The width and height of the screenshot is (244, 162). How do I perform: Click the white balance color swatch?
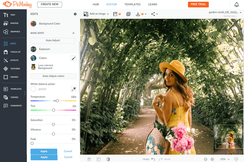33,89
